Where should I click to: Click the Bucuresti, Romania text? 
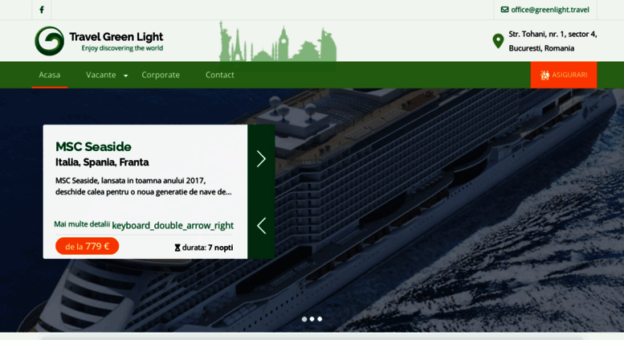point(541,48)
